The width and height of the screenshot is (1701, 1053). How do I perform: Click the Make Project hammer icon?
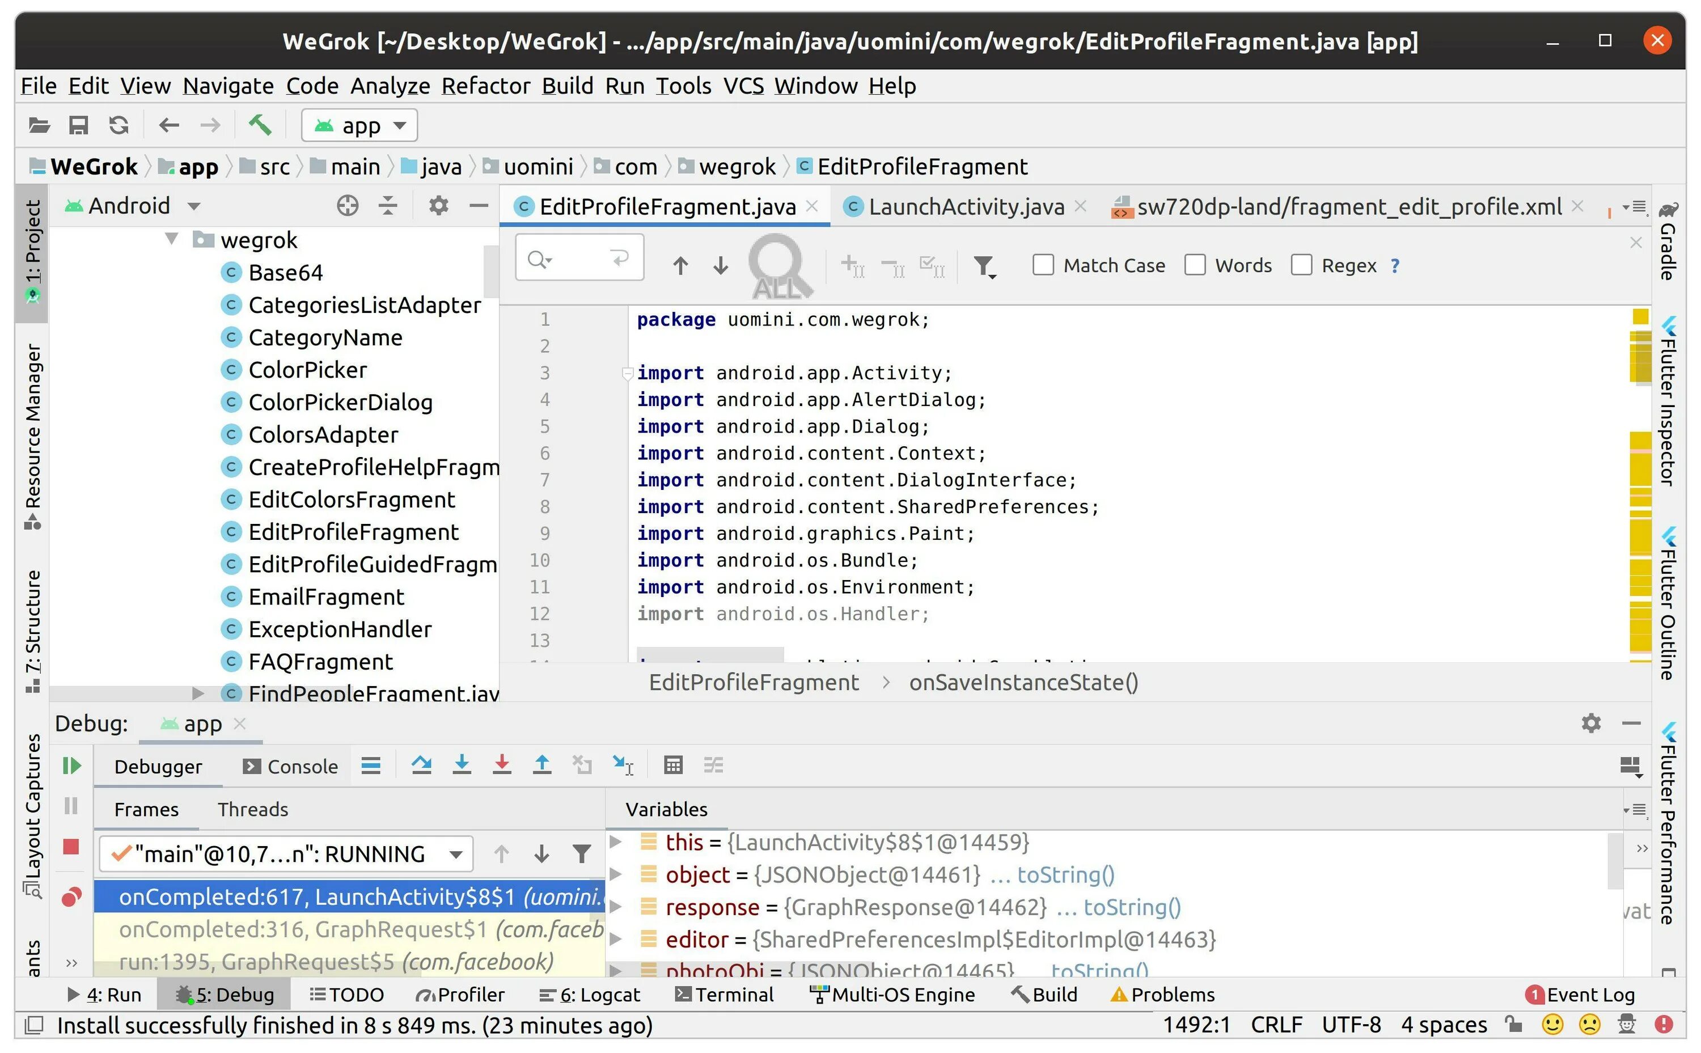pos(260,125)
